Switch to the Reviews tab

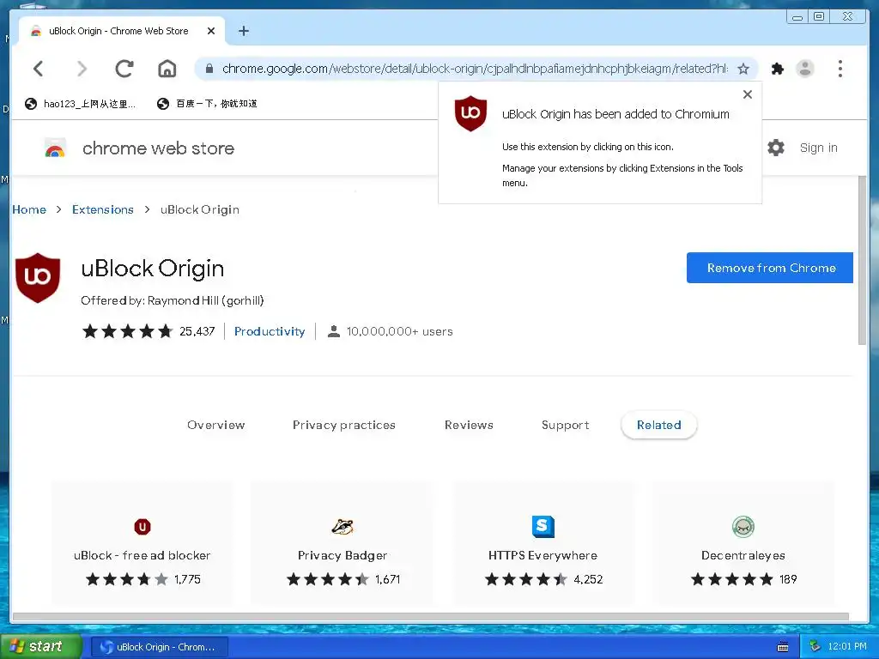pyautogui.click(x=469, y=425)
